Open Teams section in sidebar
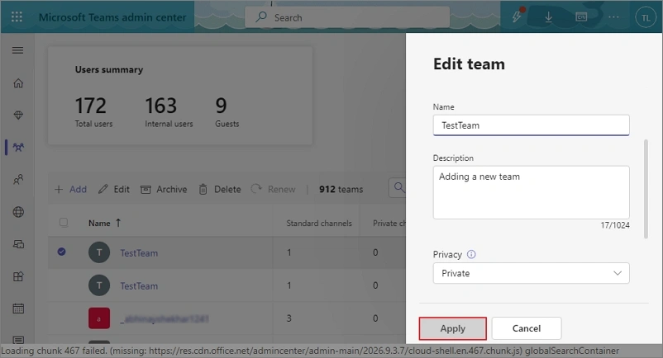Viewport: 663px width, 358px height. pos(18,147)
